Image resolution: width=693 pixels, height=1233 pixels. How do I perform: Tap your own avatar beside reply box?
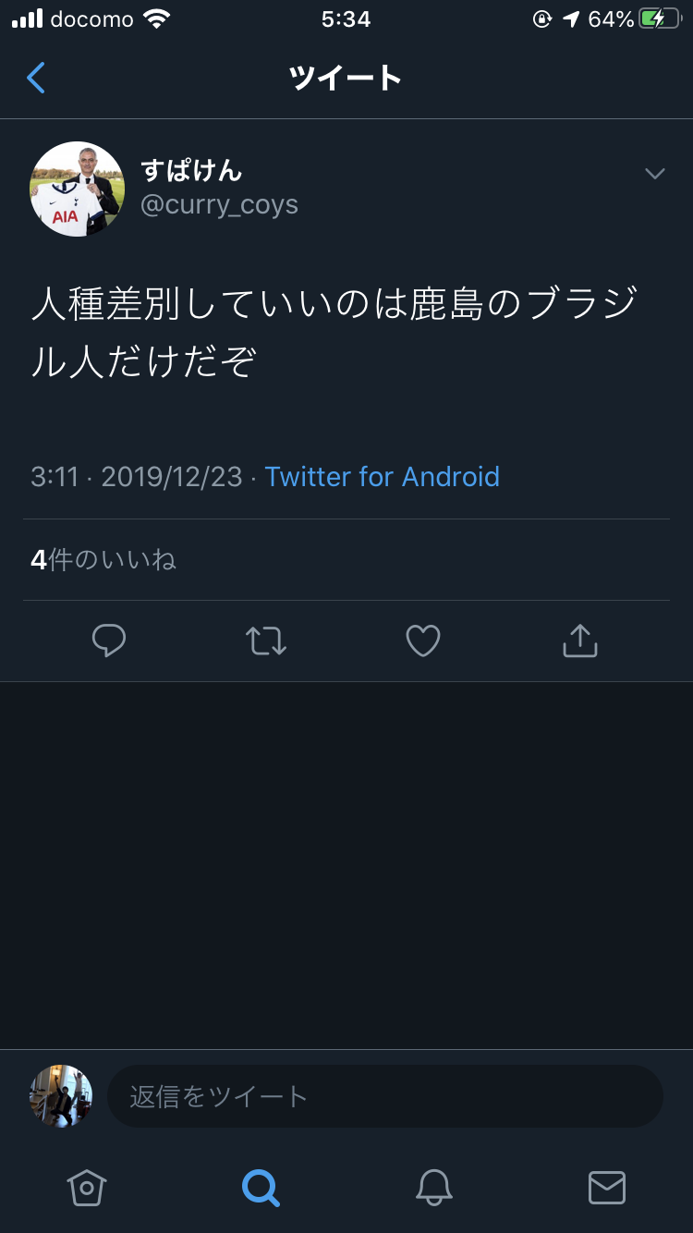[61, 1096]
